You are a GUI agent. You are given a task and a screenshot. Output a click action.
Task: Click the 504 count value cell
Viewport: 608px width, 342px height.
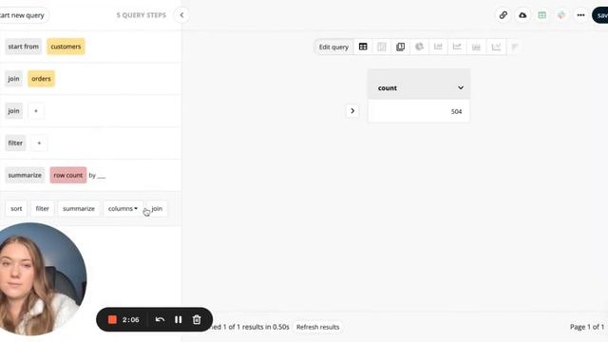pos(419,111)
